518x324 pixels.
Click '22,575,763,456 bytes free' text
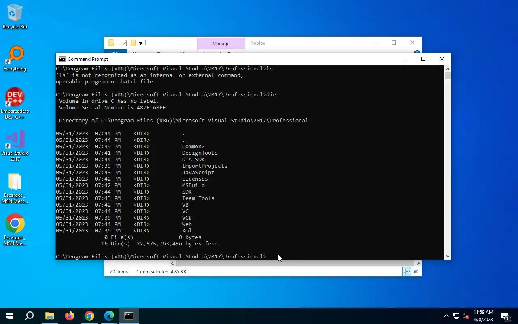point(177,244)
